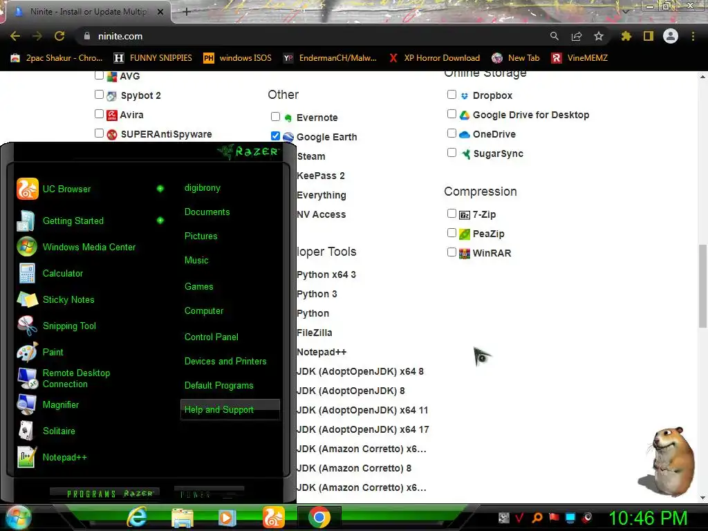Open Default Programs entry
Screen dimensions: 708x531
coord(218,386)
